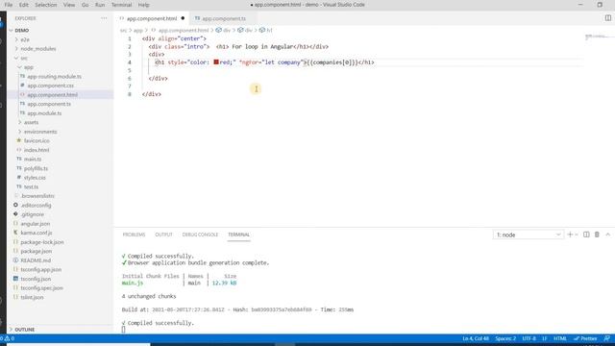The image size is (615, 346).
Task: Open the Run menu
Action: point(100,5)
